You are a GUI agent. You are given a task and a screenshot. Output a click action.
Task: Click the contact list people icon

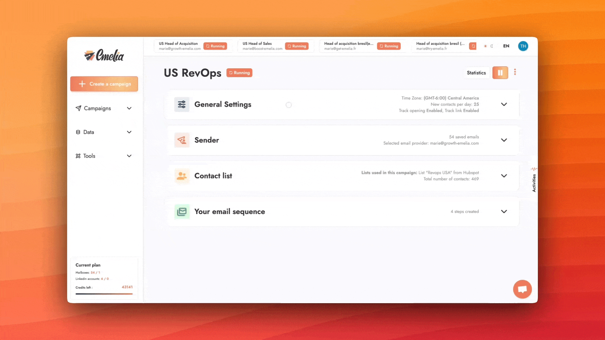(181, 176)
